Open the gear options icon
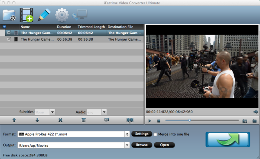 click(x=62, y=15)
